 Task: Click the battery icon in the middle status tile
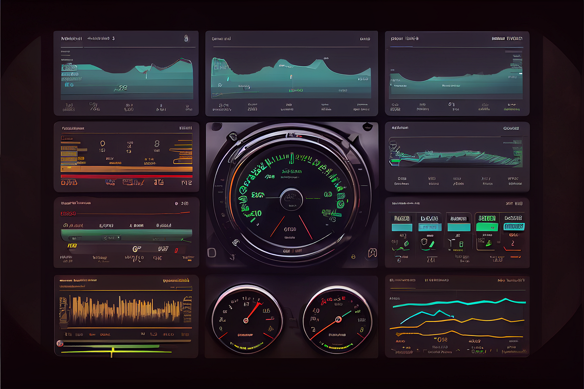461,243
